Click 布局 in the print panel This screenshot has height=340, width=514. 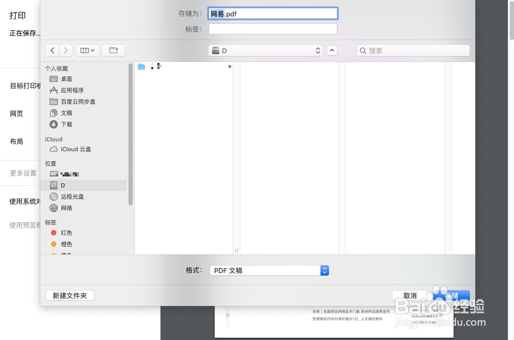tap(16, 141)
